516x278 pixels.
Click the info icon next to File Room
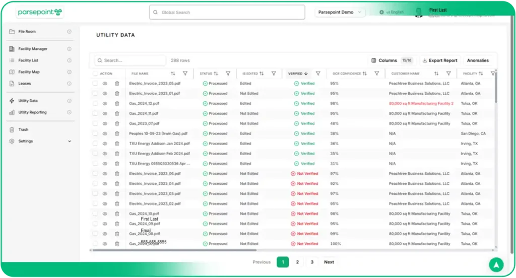click(70, 32)
